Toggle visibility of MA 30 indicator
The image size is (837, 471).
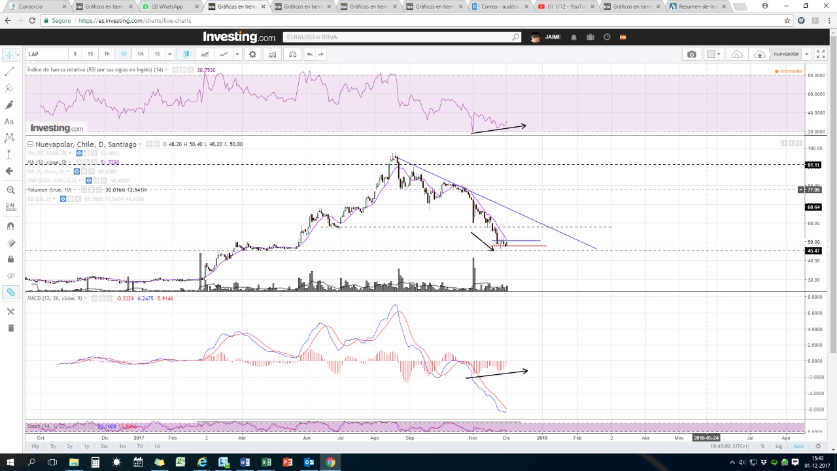click(x=79, y=153)
